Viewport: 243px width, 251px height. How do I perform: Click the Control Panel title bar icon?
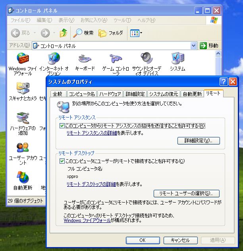[x=11, y=11]
